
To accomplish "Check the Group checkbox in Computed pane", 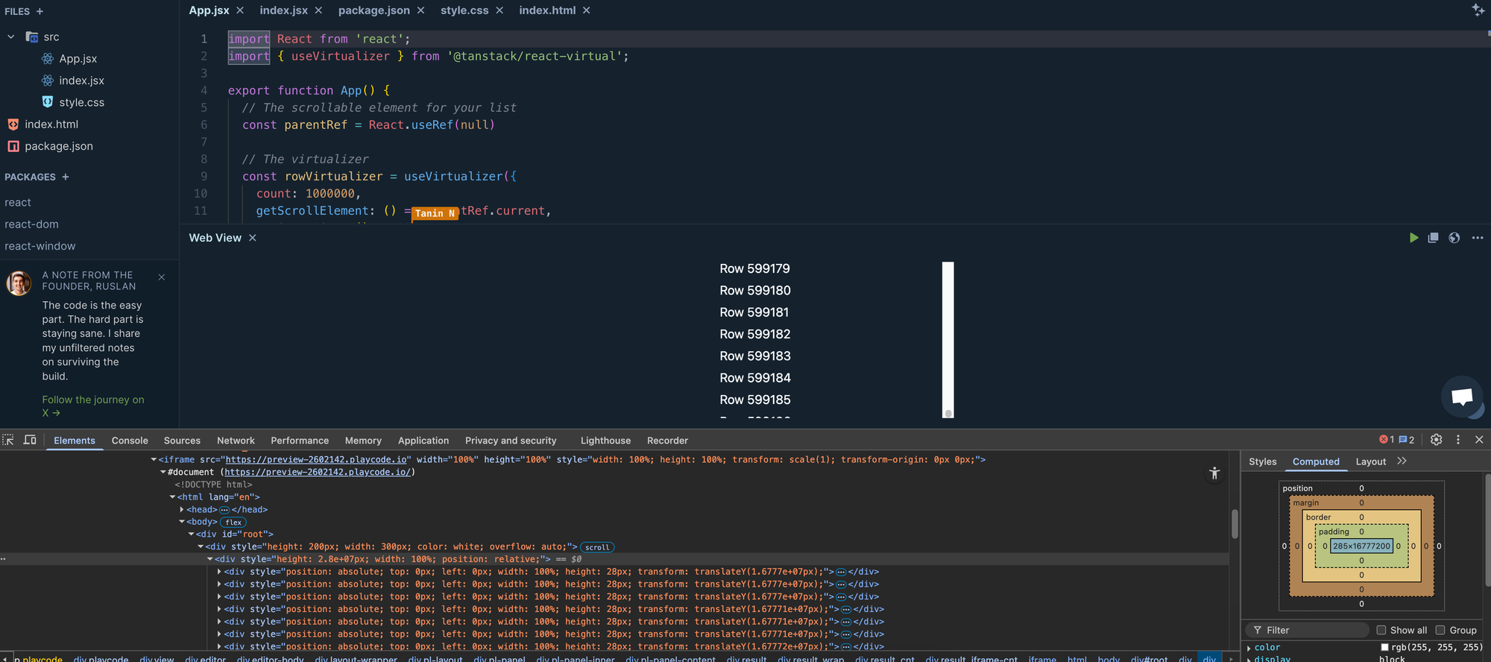I will pyautogui.click(x=1440, y=630).
